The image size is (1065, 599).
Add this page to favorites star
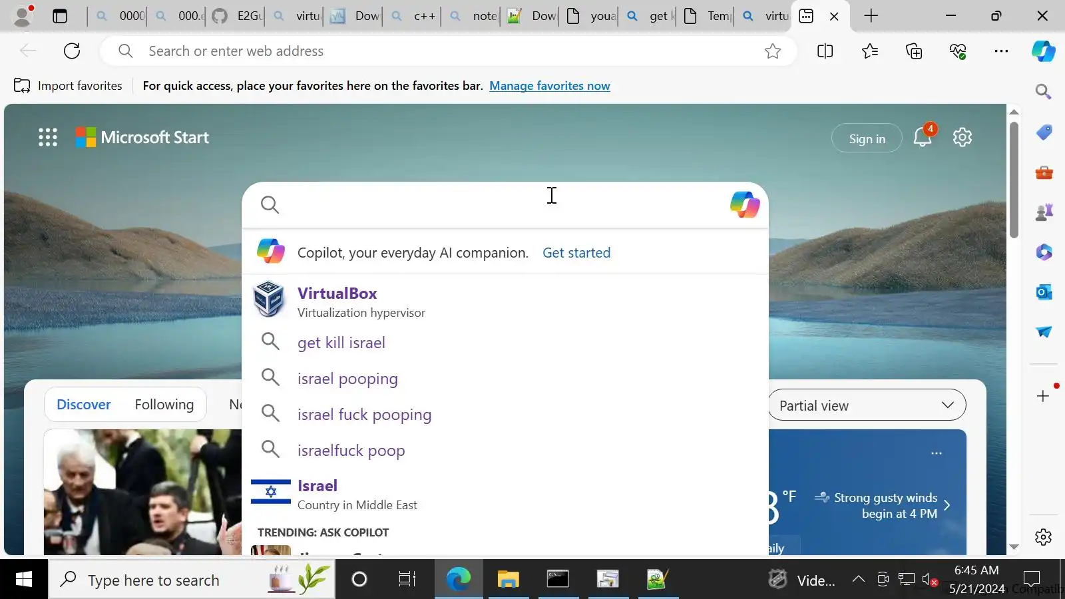click(x=772, y=51)
